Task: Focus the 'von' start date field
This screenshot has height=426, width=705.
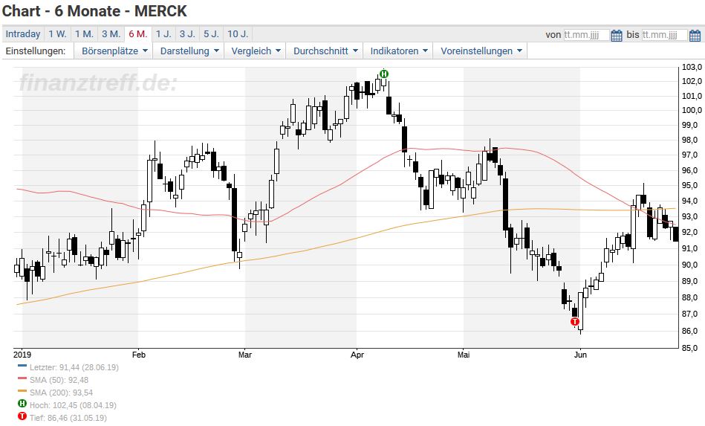Action: pyautogui.click(x=586, y=35)
